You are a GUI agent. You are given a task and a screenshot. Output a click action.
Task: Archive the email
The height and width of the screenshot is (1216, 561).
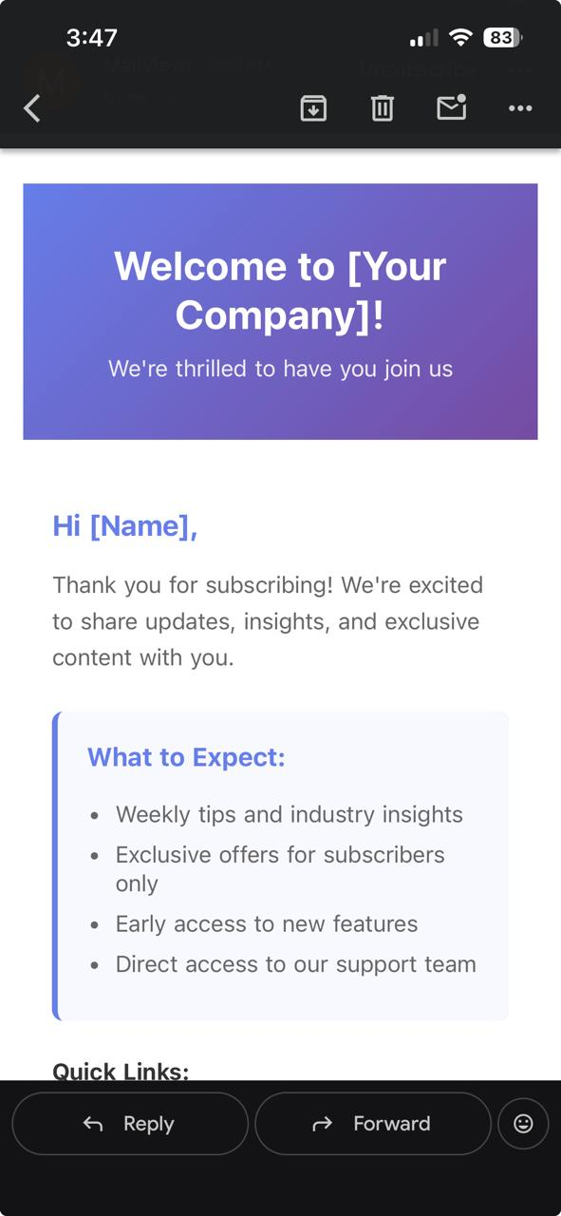pos(313,108)
